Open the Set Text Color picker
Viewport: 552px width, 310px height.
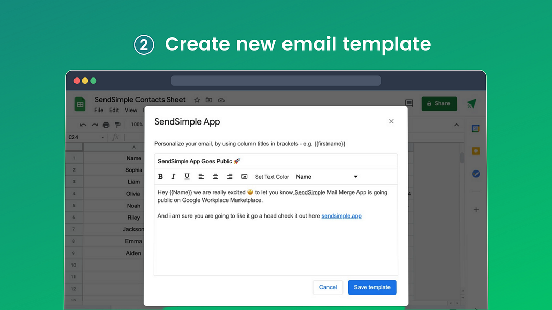coord(272,176)
